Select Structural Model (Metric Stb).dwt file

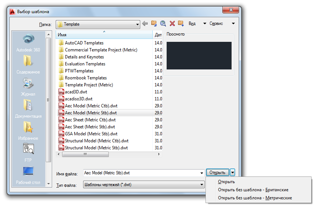coord(93,148)
